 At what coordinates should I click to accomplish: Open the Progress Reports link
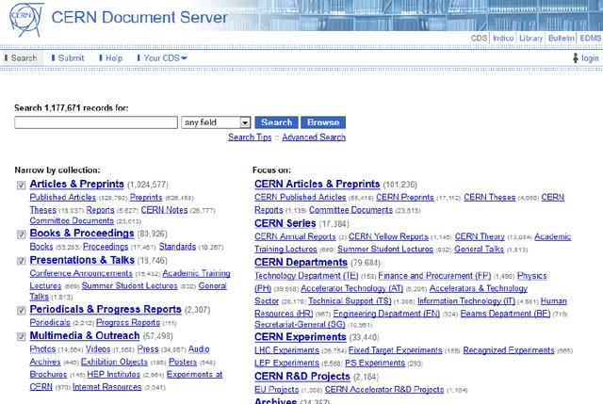(x=128, y=322)
